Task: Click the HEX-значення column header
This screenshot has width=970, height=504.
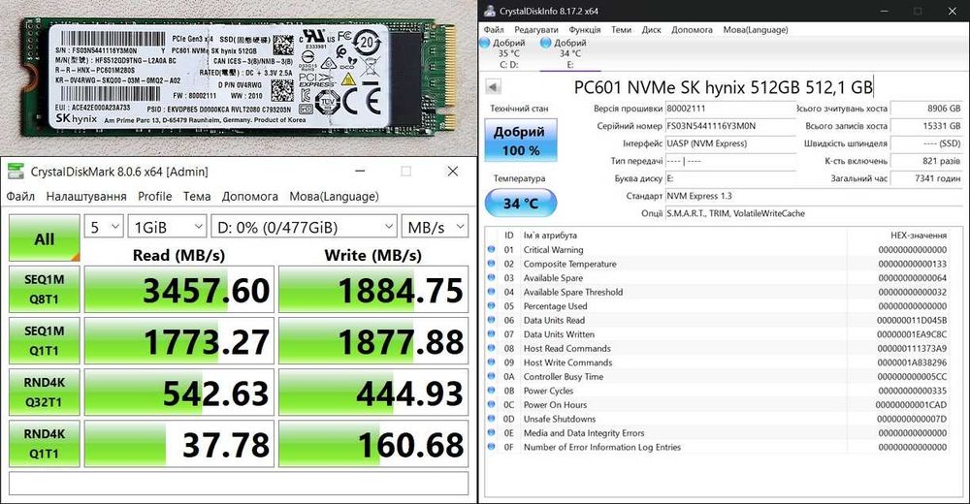Action: coord(918,235)
